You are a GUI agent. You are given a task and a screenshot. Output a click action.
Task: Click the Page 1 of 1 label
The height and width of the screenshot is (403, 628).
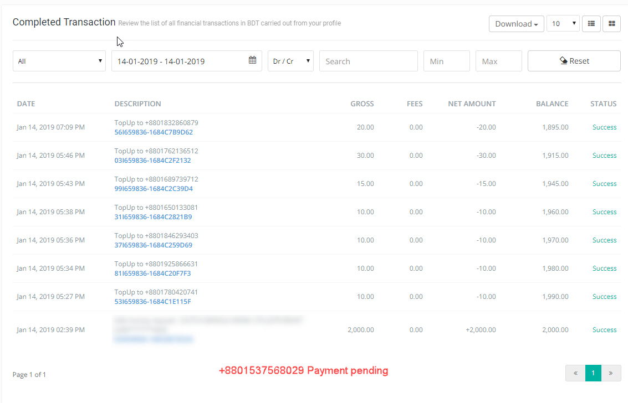coord(29,375)
